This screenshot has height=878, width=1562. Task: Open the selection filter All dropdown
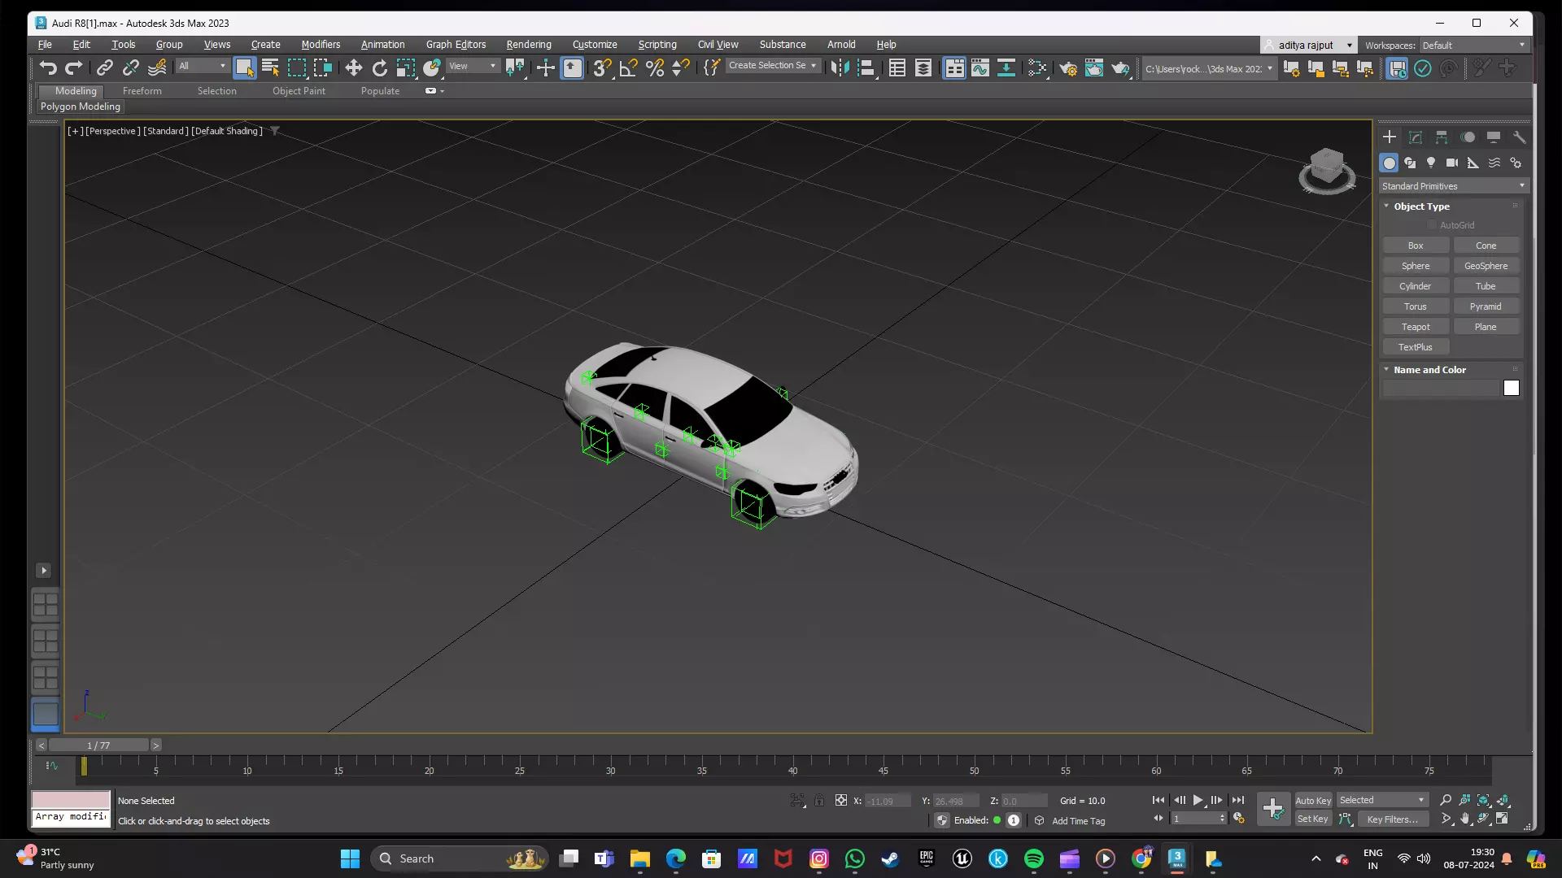pos(202,67)
